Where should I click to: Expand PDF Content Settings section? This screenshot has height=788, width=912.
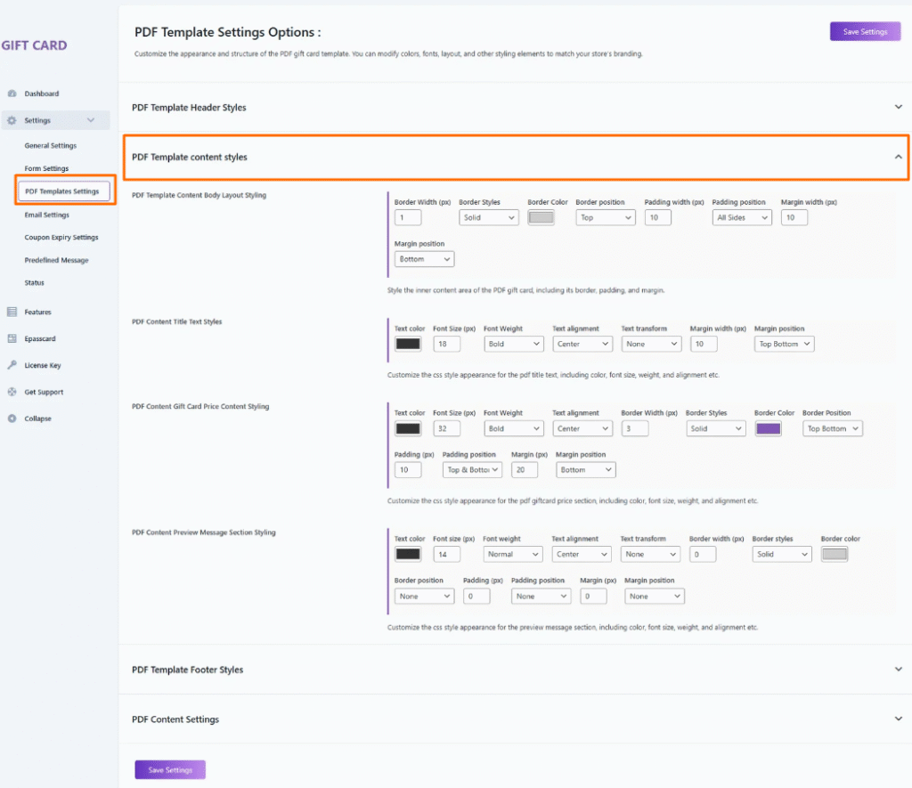coord(898,719)
